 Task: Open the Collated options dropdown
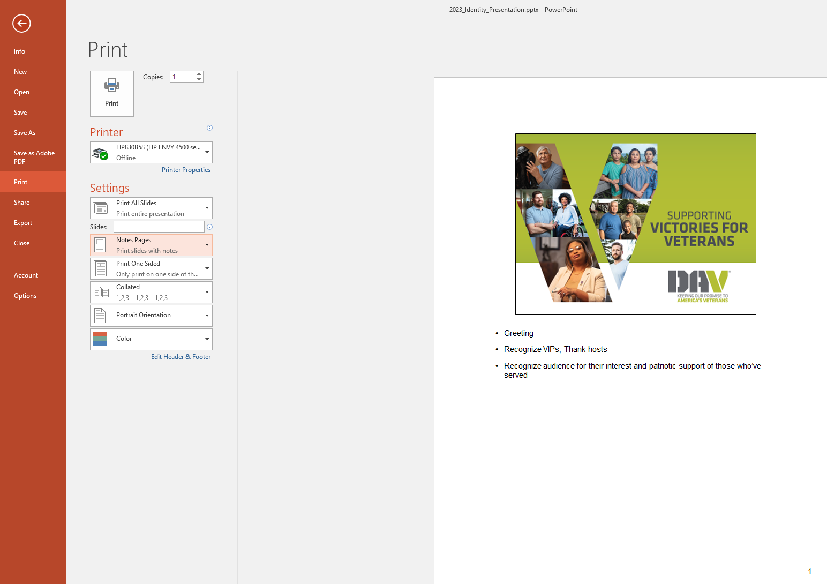pyautogui.click(x=207, y=292)
